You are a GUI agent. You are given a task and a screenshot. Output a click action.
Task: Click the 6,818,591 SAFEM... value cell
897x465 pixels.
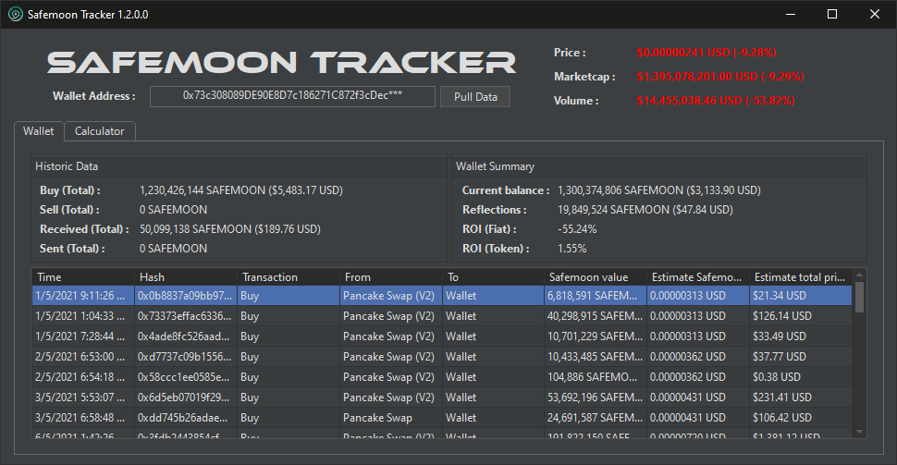[596, 296]
